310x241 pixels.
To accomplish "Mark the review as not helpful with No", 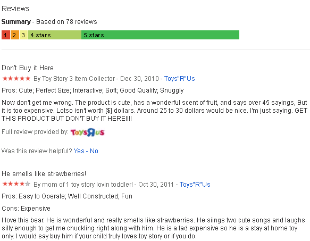I will (94, 151).
